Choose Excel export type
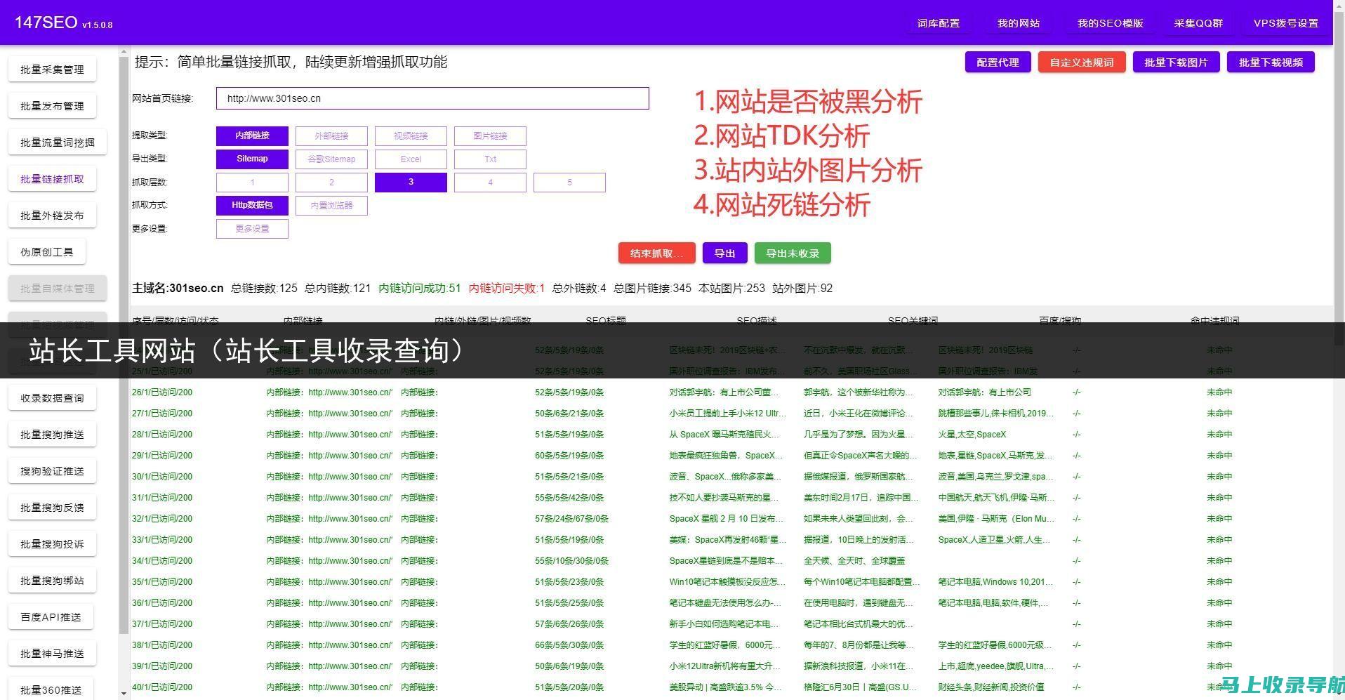The image size is (1345, 700). pyautogui.click(x=411, y=159)
